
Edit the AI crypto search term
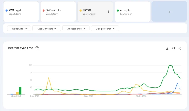point(125,10)
